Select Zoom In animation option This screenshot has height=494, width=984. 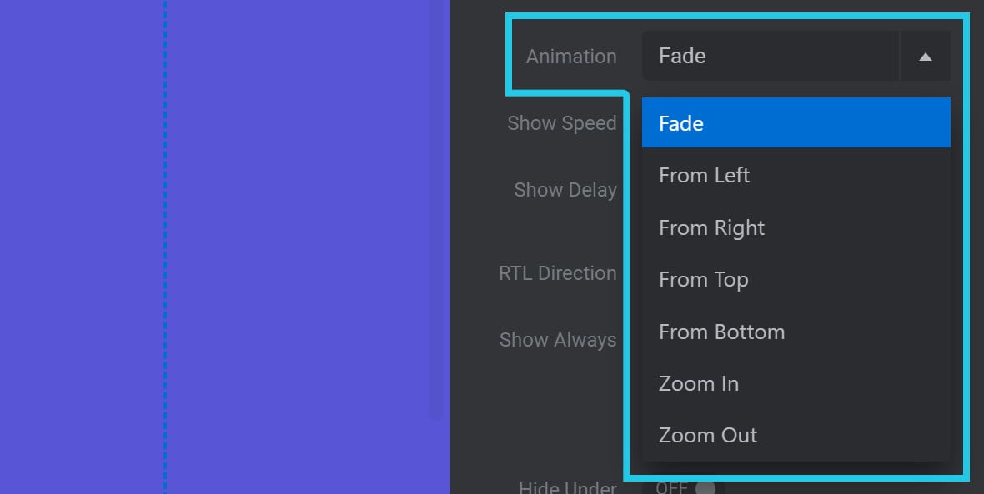[796, 383]
